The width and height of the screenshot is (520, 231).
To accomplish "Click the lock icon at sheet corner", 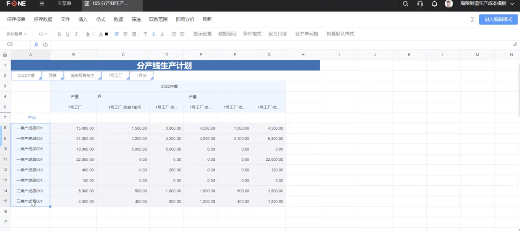I will click(x=5, y=55).
